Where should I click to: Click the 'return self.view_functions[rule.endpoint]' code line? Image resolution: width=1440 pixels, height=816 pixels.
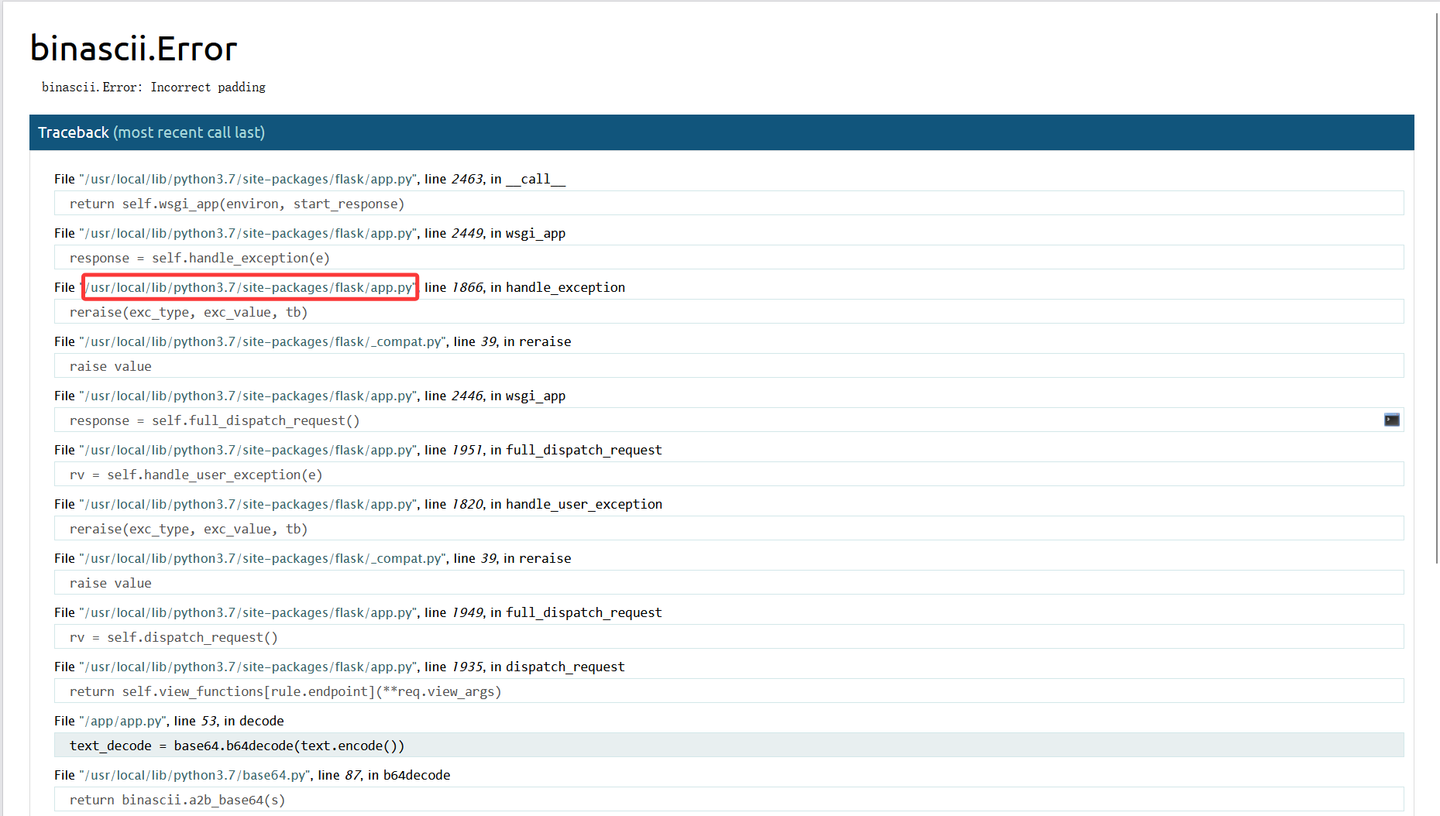pos(285,691)
